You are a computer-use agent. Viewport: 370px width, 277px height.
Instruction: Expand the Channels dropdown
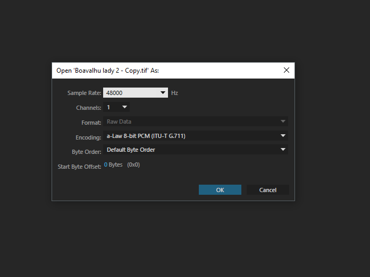116,107
